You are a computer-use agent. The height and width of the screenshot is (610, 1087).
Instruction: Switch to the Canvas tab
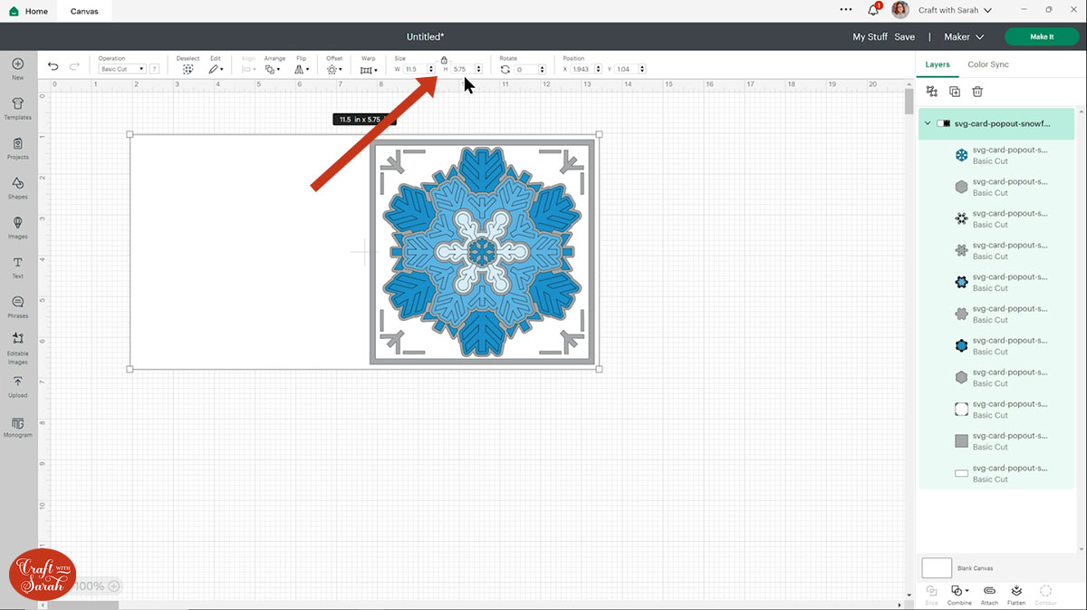[x=85, y=11]
